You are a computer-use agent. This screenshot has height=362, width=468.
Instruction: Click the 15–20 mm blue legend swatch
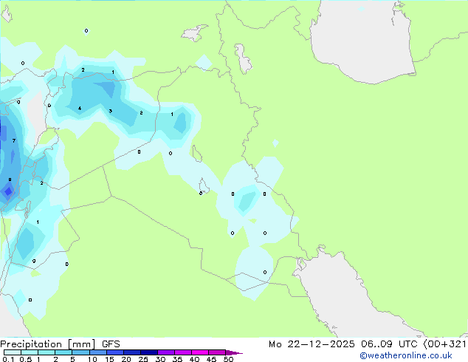[x=114, y=352]
